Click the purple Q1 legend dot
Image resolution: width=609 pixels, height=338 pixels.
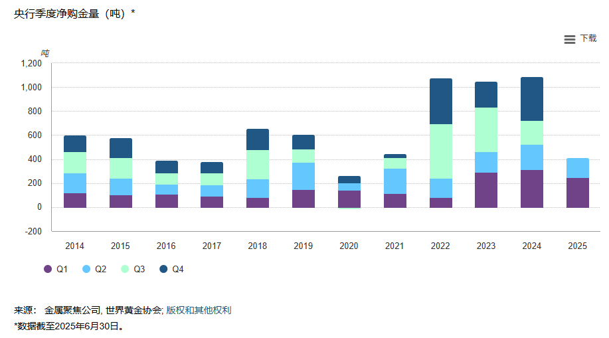48,269
